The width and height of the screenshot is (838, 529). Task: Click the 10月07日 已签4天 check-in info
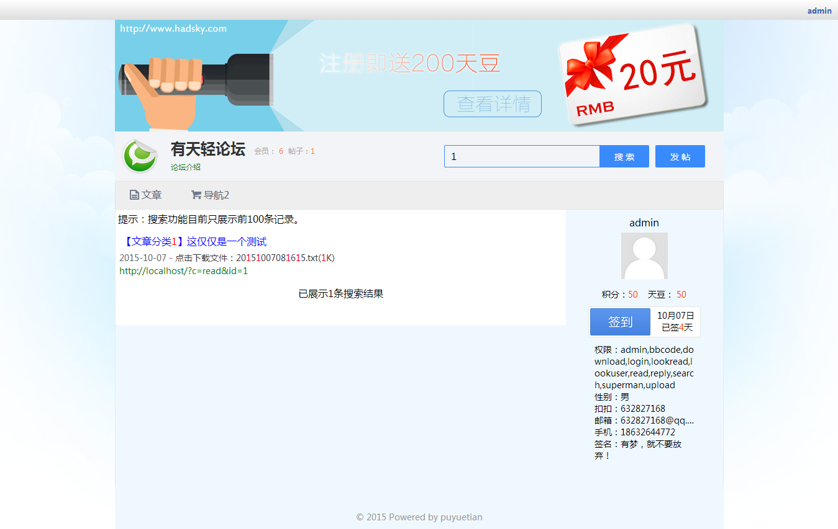pyautogui.click(x=675, y=322)
